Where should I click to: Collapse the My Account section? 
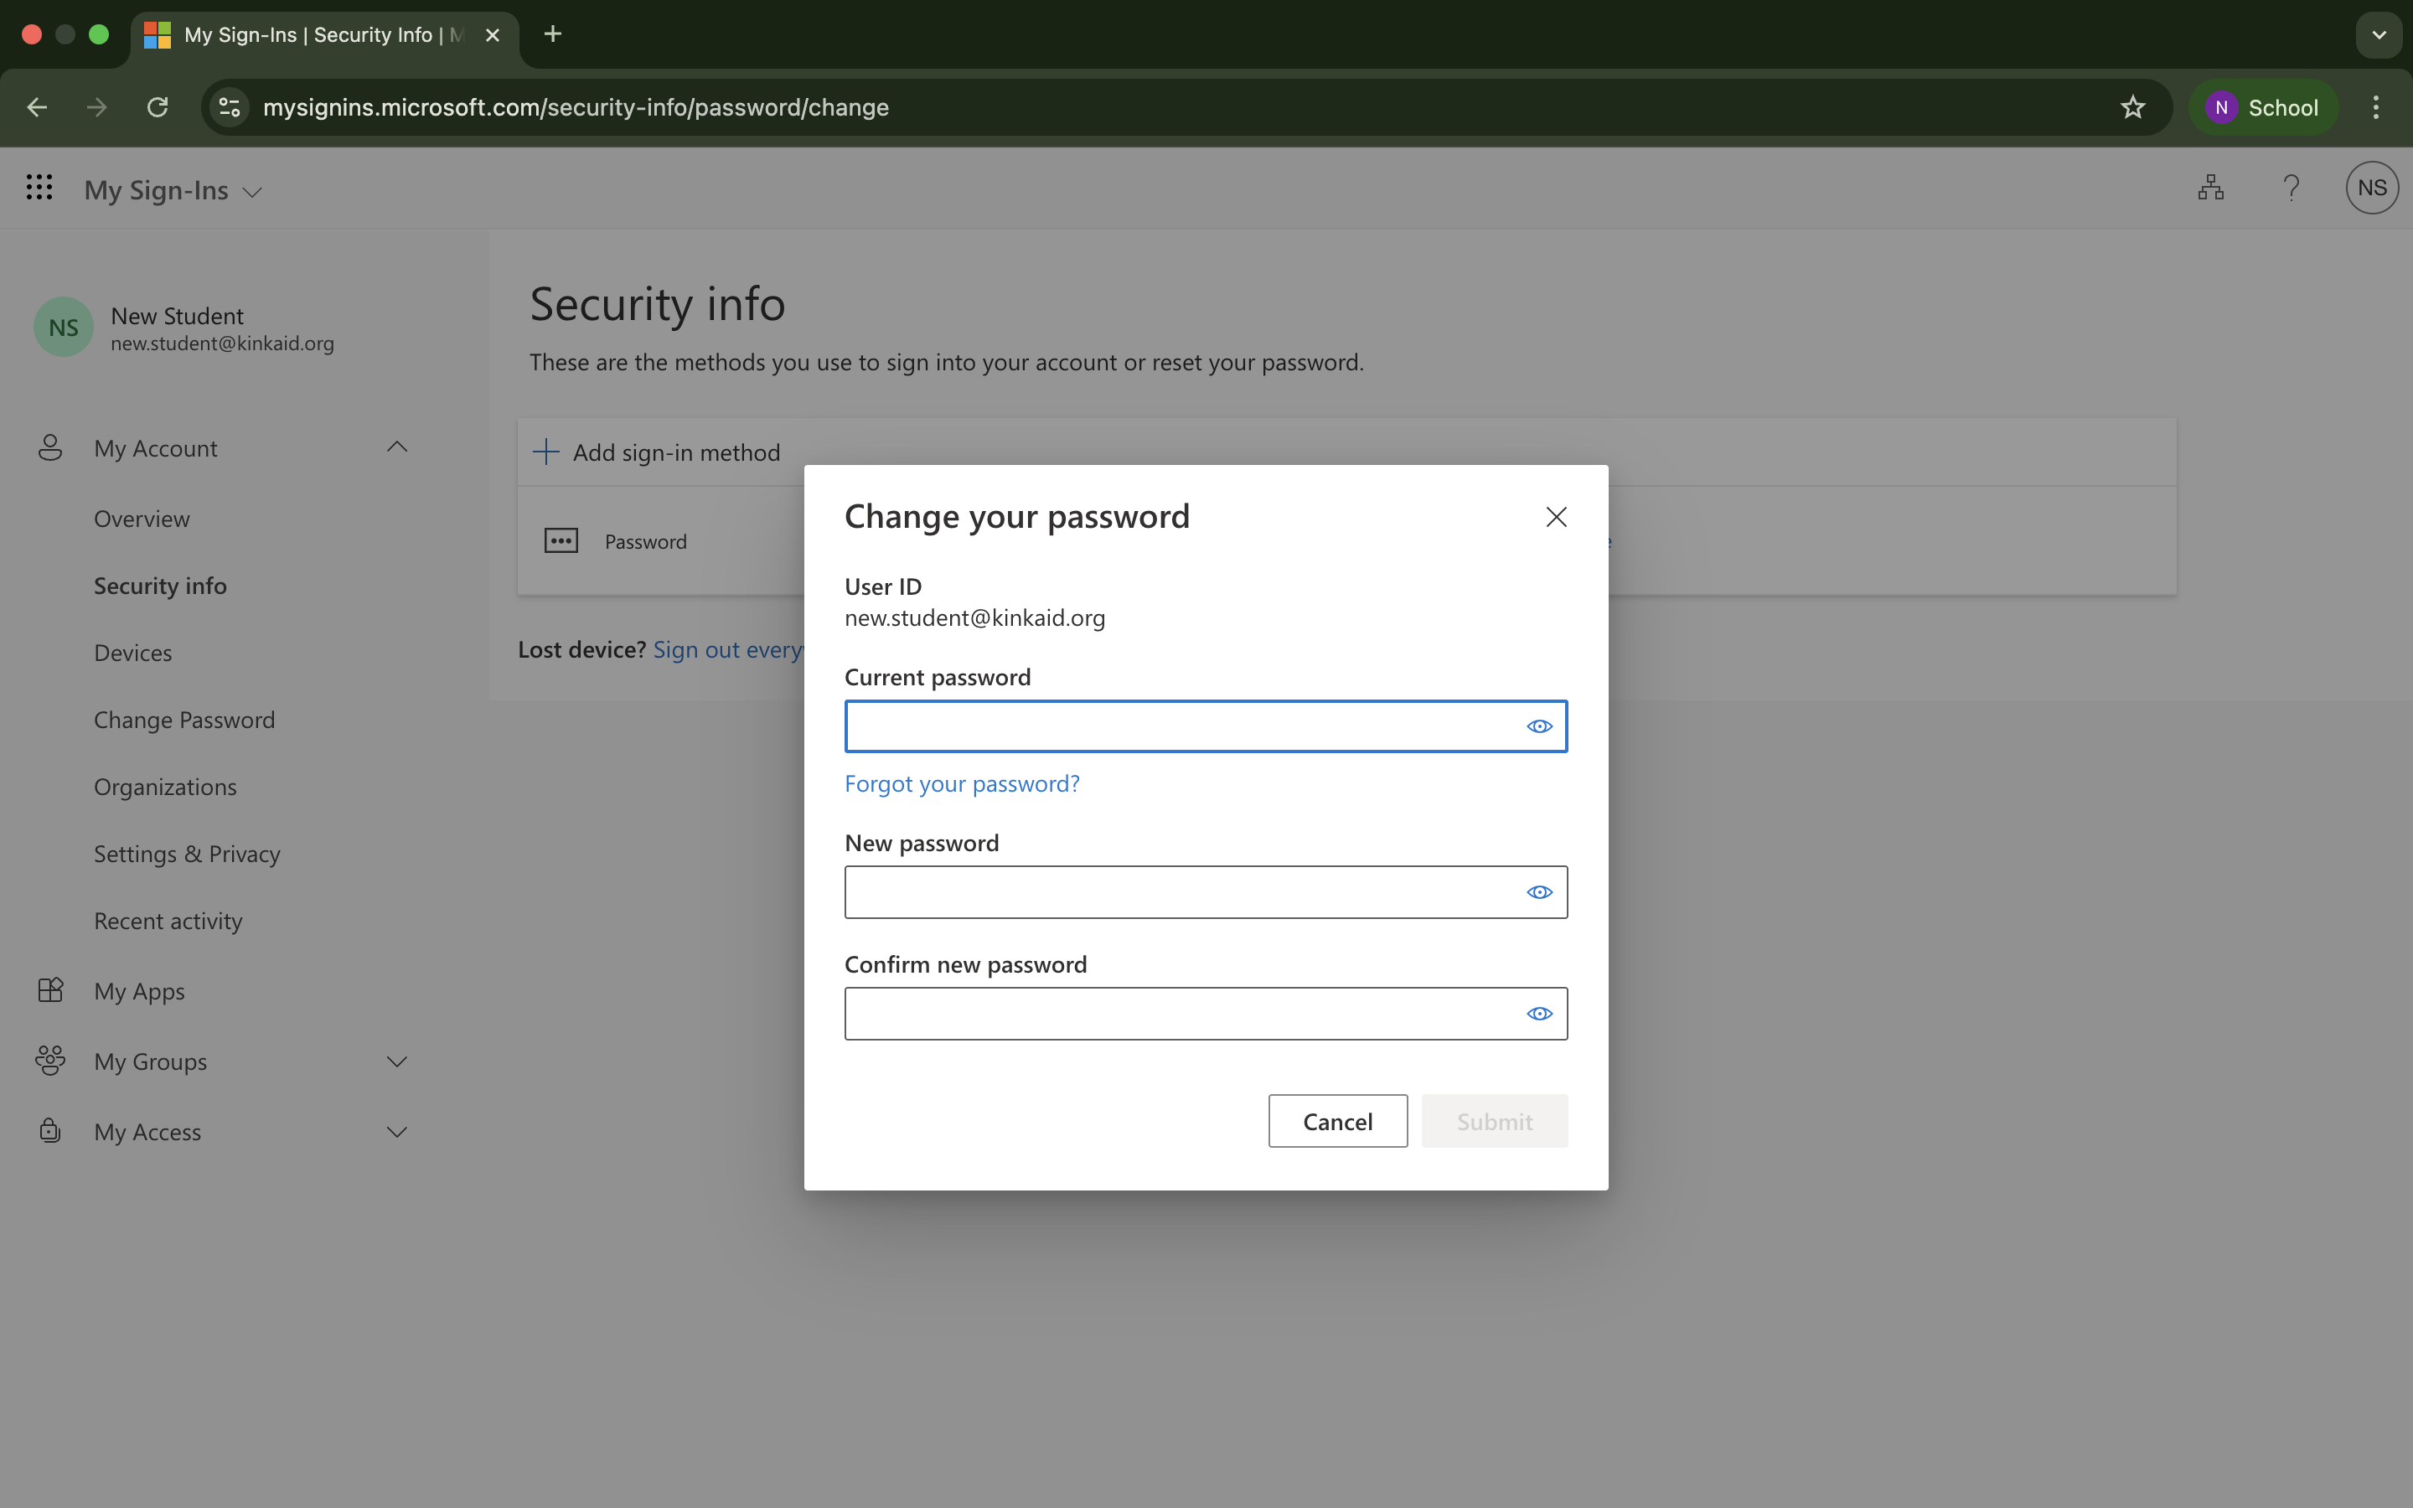tap(397, 448)
